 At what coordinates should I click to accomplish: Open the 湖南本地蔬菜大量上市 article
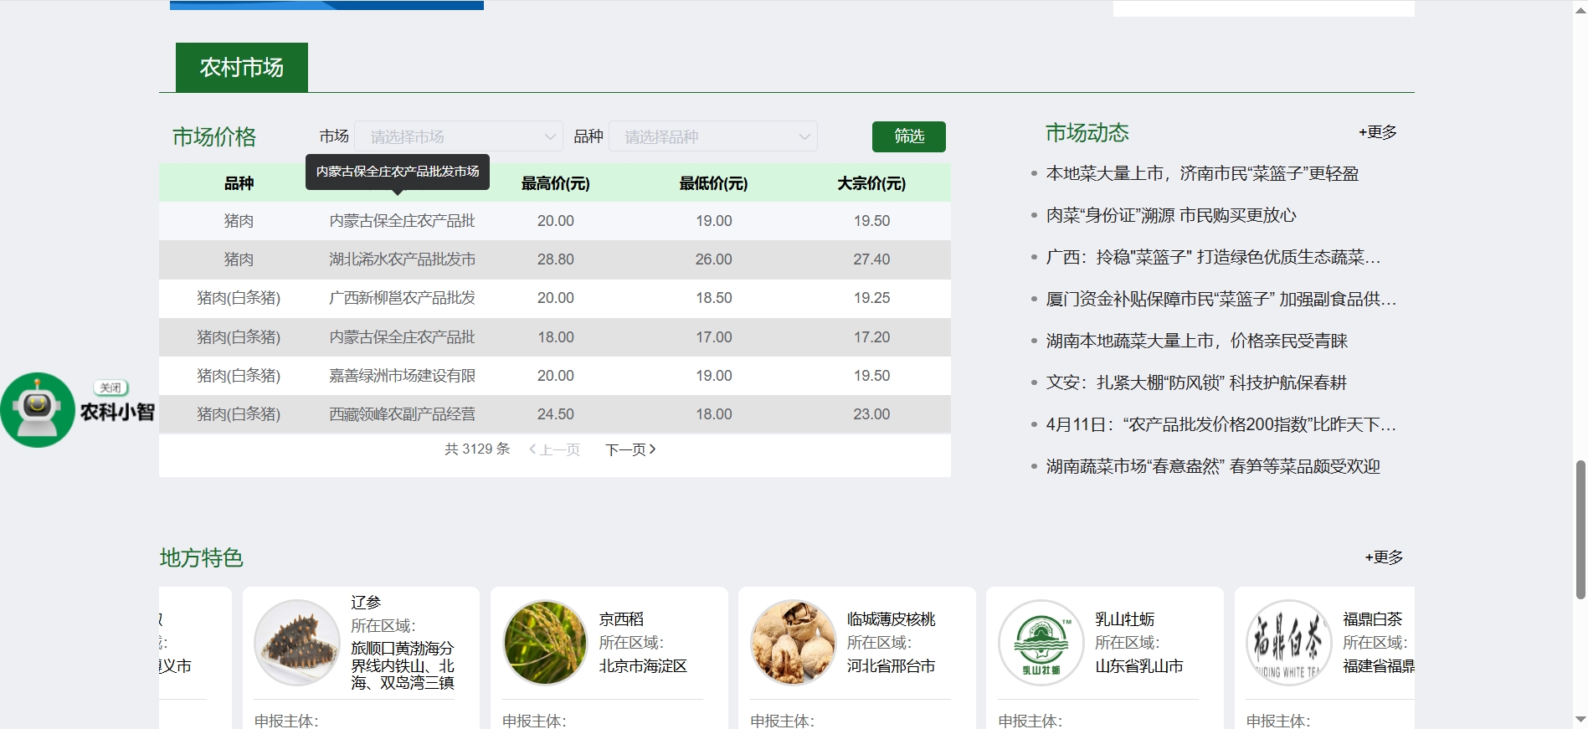[x=1196, y=341]
